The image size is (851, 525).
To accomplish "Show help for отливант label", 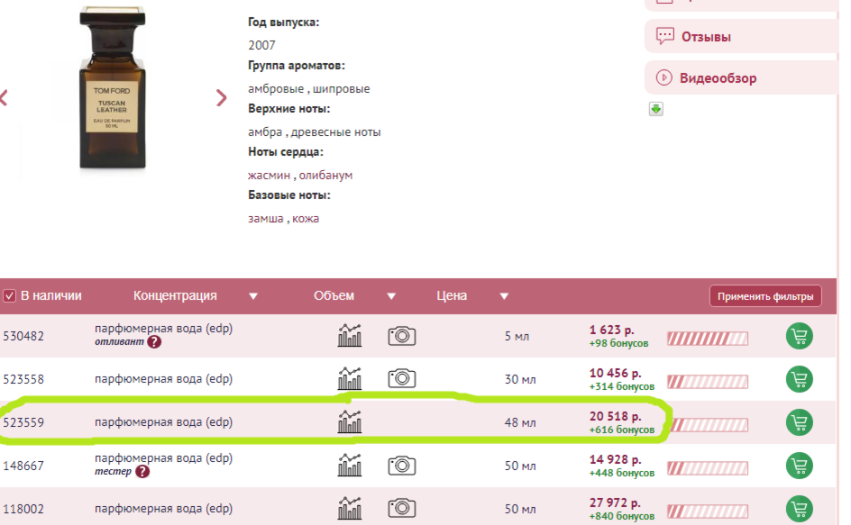I will click(x=154, y=342).
